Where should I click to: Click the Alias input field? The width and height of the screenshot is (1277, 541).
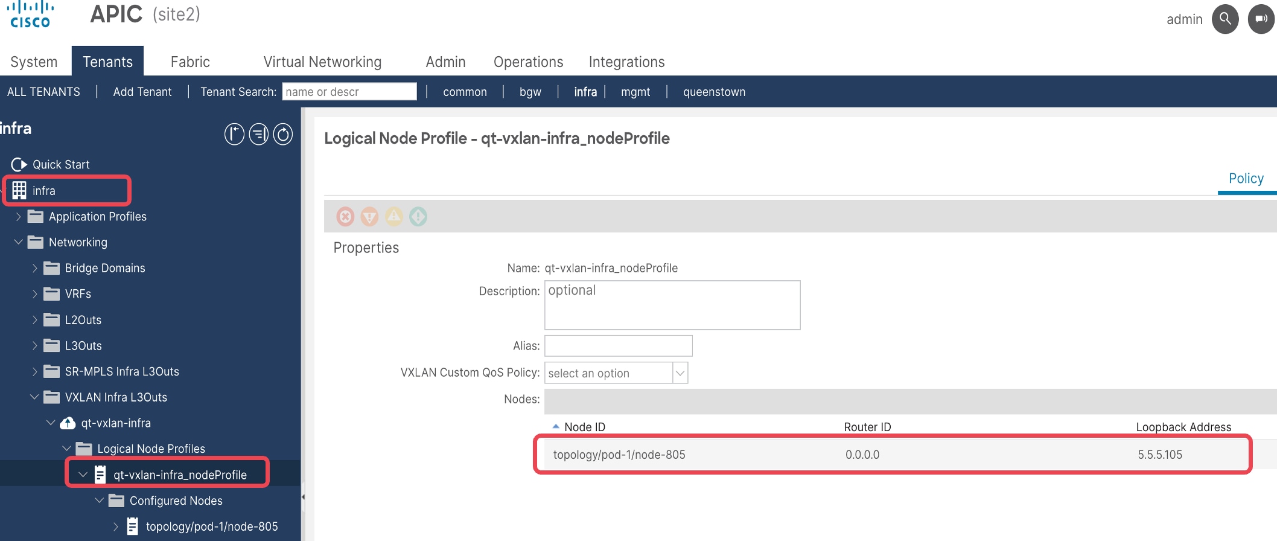[619, 346]
